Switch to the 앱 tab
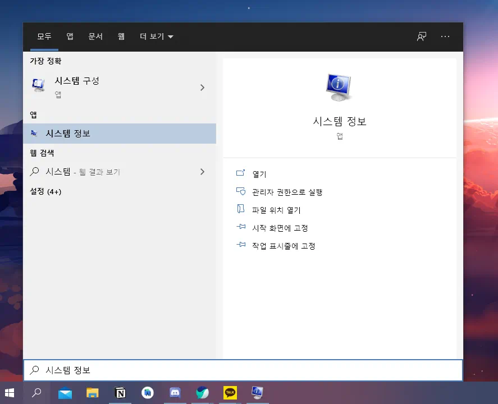 click(x=70, y=36)
